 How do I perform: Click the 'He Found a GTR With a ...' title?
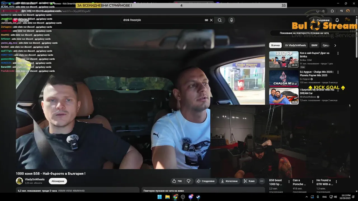click(x=325, y=182)
